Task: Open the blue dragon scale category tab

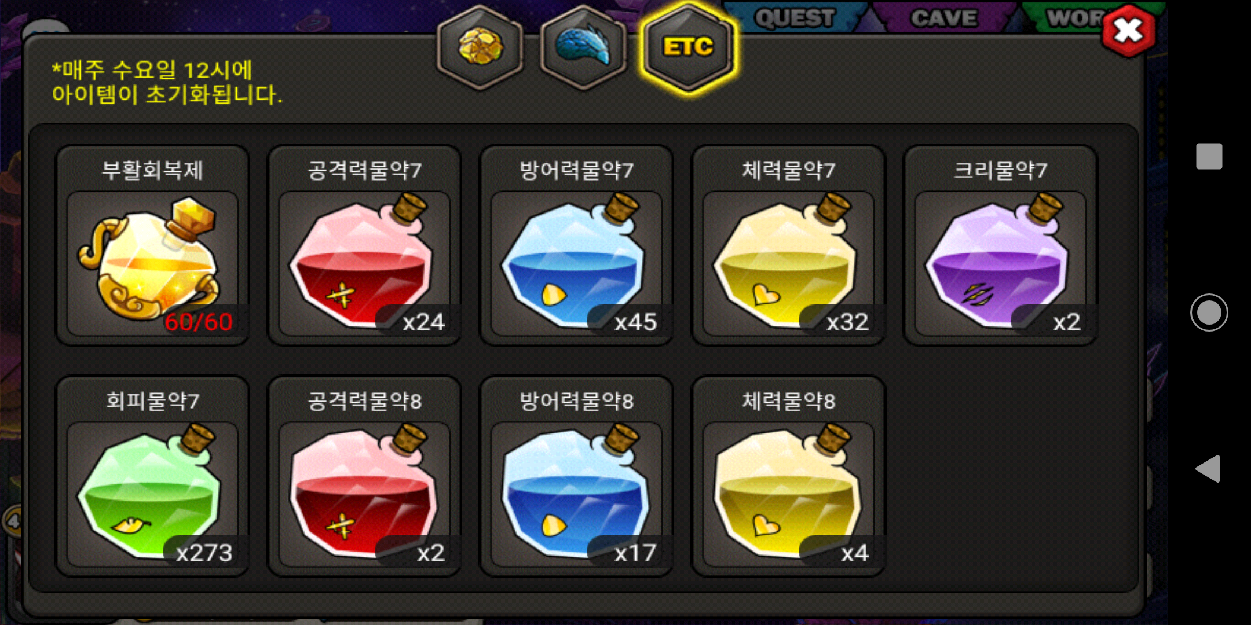Action: [x=584, y=47]
